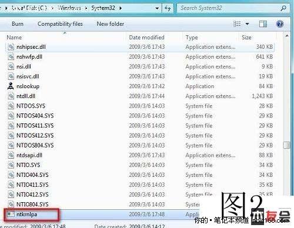Sort by the Type column header
The height and width of the screenshot is (228, 294).
[x=192, y=38]
